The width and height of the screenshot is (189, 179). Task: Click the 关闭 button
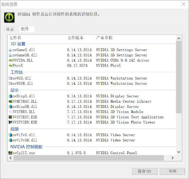172,171
